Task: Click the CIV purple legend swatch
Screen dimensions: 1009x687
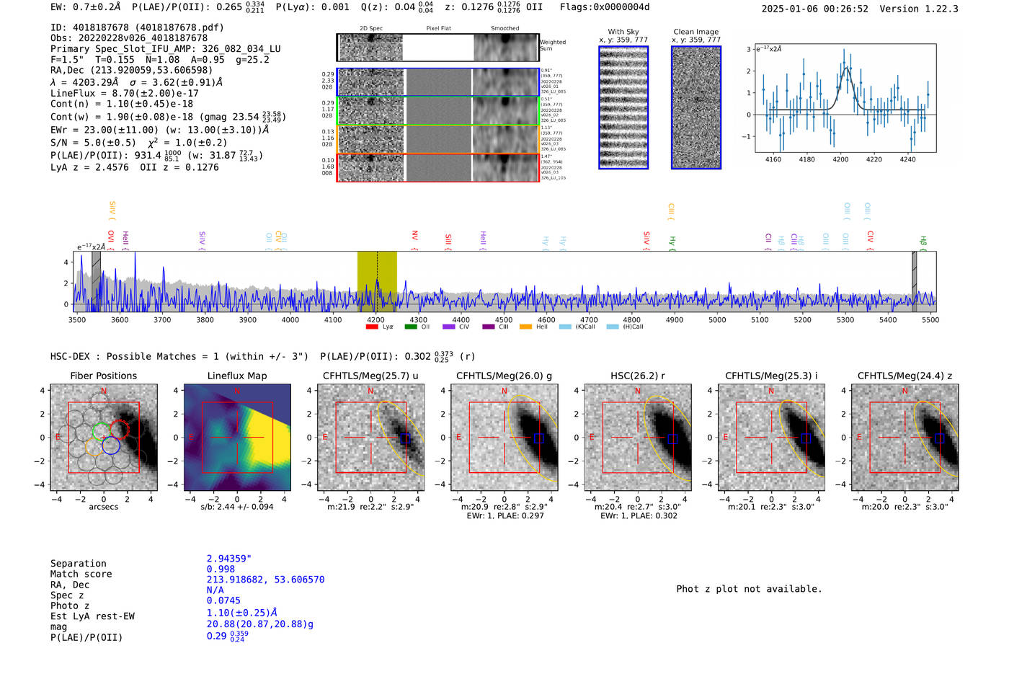Action: (x=449, y=327)
